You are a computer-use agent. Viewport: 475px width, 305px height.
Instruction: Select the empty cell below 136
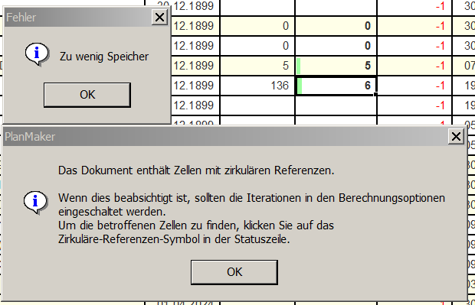coord(257,105)
